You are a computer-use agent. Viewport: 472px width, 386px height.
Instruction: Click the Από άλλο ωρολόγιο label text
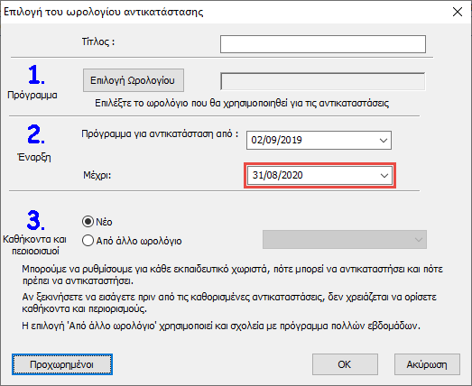(139, 241)
